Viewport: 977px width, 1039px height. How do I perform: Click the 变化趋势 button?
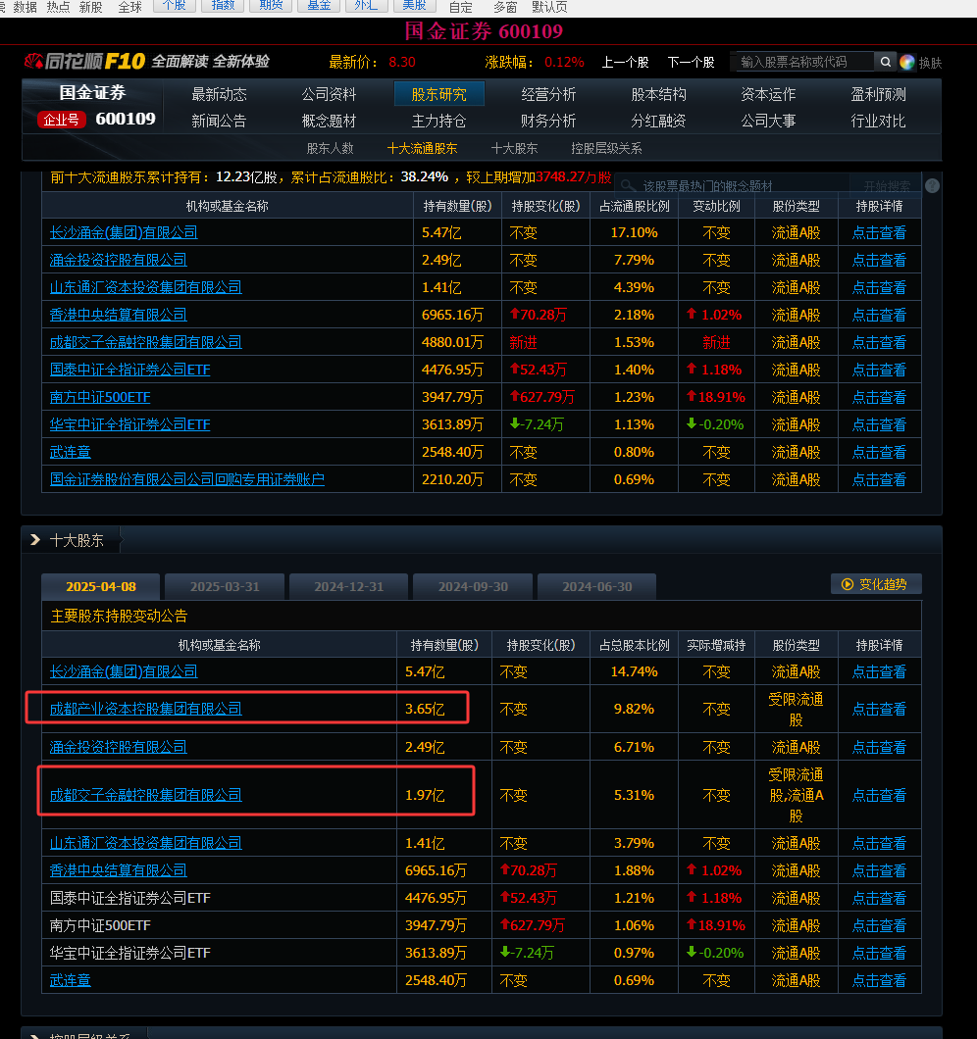click(876, 584)
